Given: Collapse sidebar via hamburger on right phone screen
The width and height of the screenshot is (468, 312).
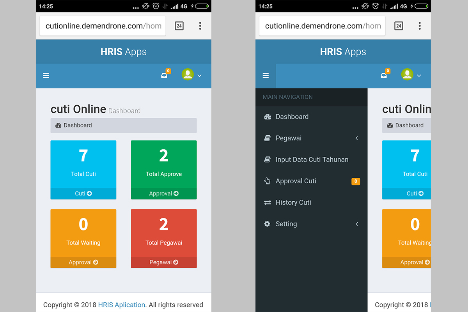Looking at the screenshot, I should coord(266,76).
